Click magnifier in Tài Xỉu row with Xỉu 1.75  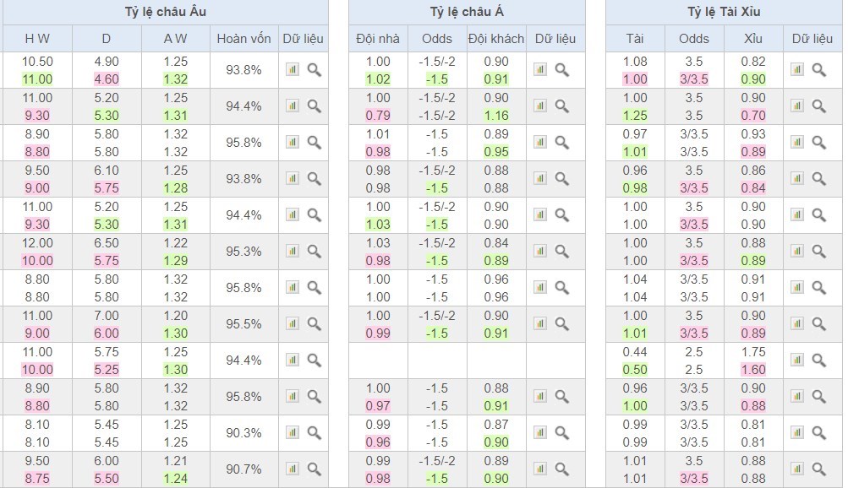pos(818,360)
